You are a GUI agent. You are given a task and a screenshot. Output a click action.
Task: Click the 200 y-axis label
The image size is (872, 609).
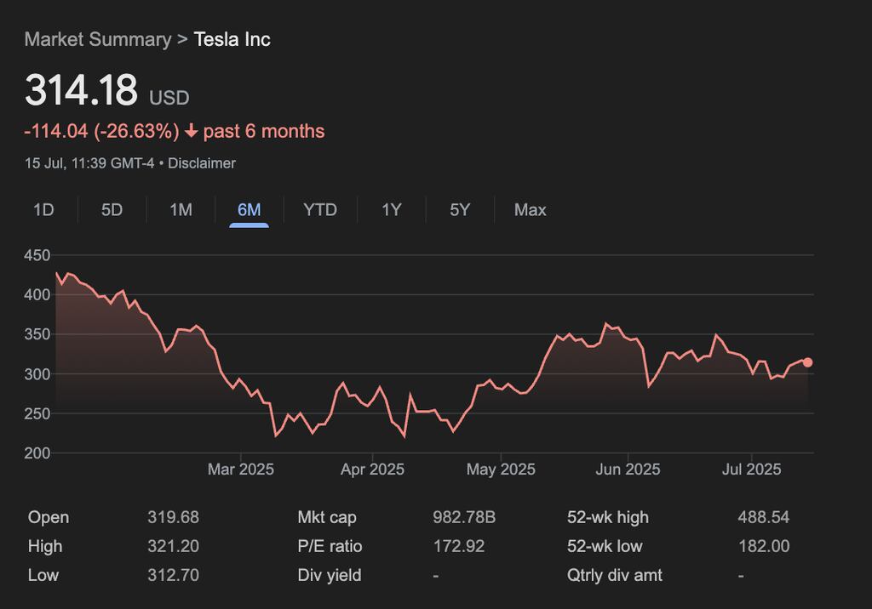click(x=37, y=453)
